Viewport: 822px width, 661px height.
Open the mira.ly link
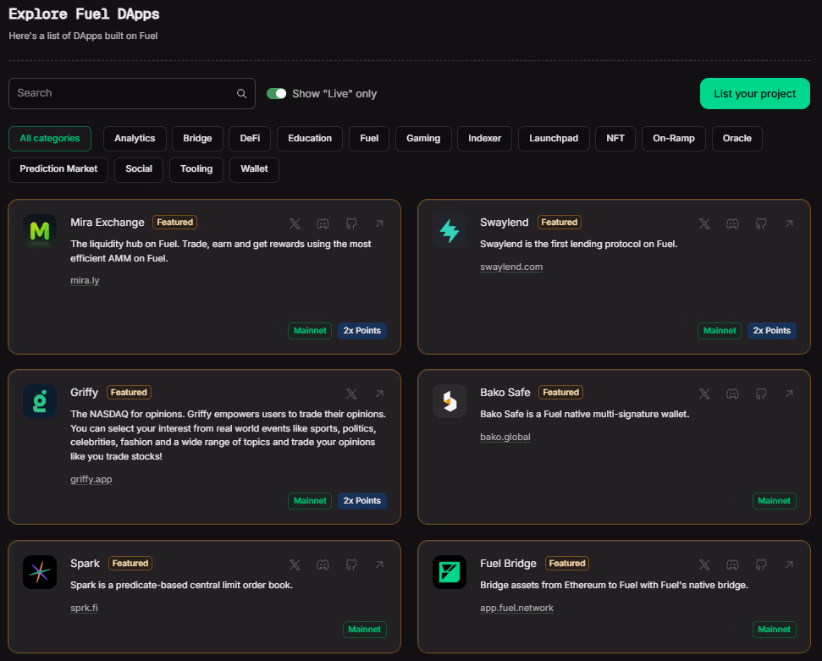tap(85, 280)
